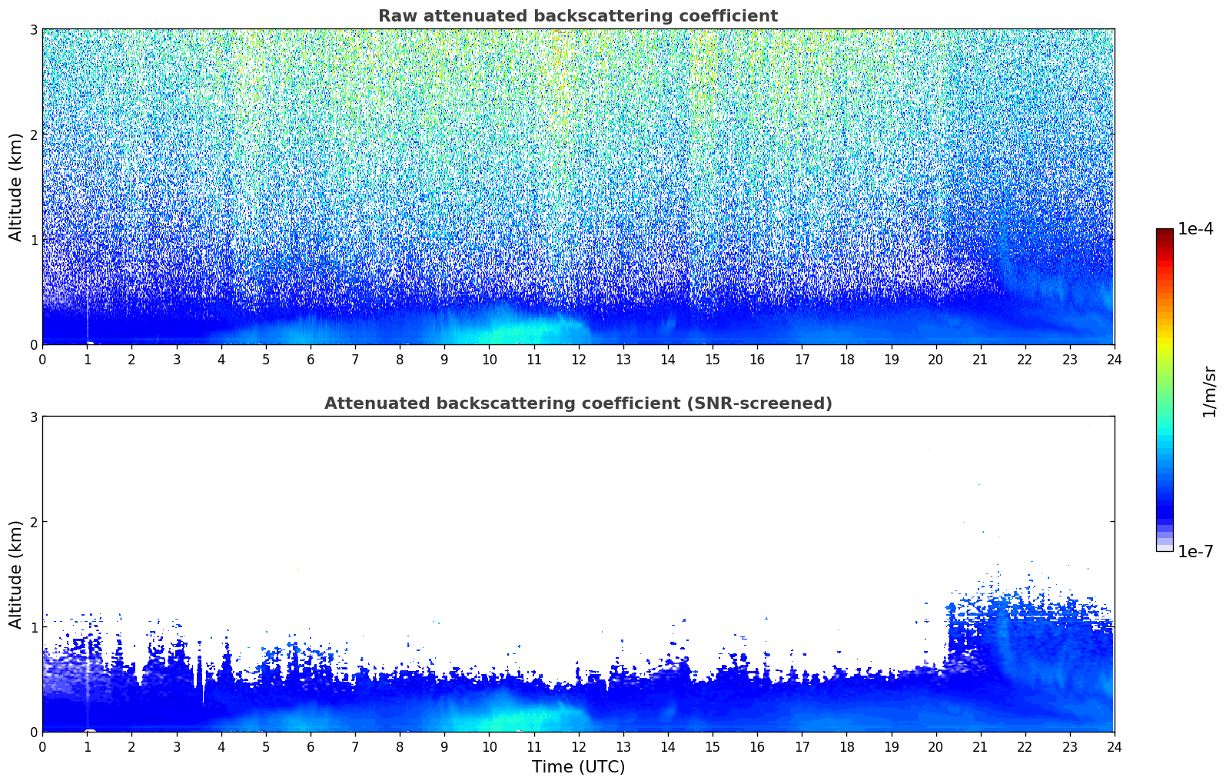Click the 'Raw attenuated backscattering coefficient' title
Screen dimensions: 1226x784
click(x=578, y=16)
